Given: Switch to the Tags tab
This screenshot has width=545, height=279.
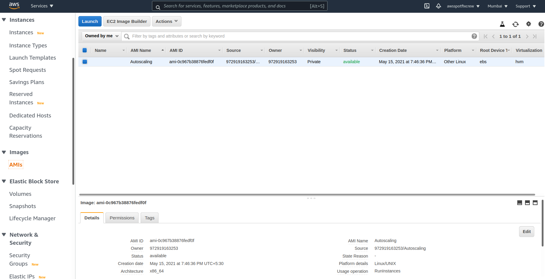Looking at the screenshot, I should [150, 218].
